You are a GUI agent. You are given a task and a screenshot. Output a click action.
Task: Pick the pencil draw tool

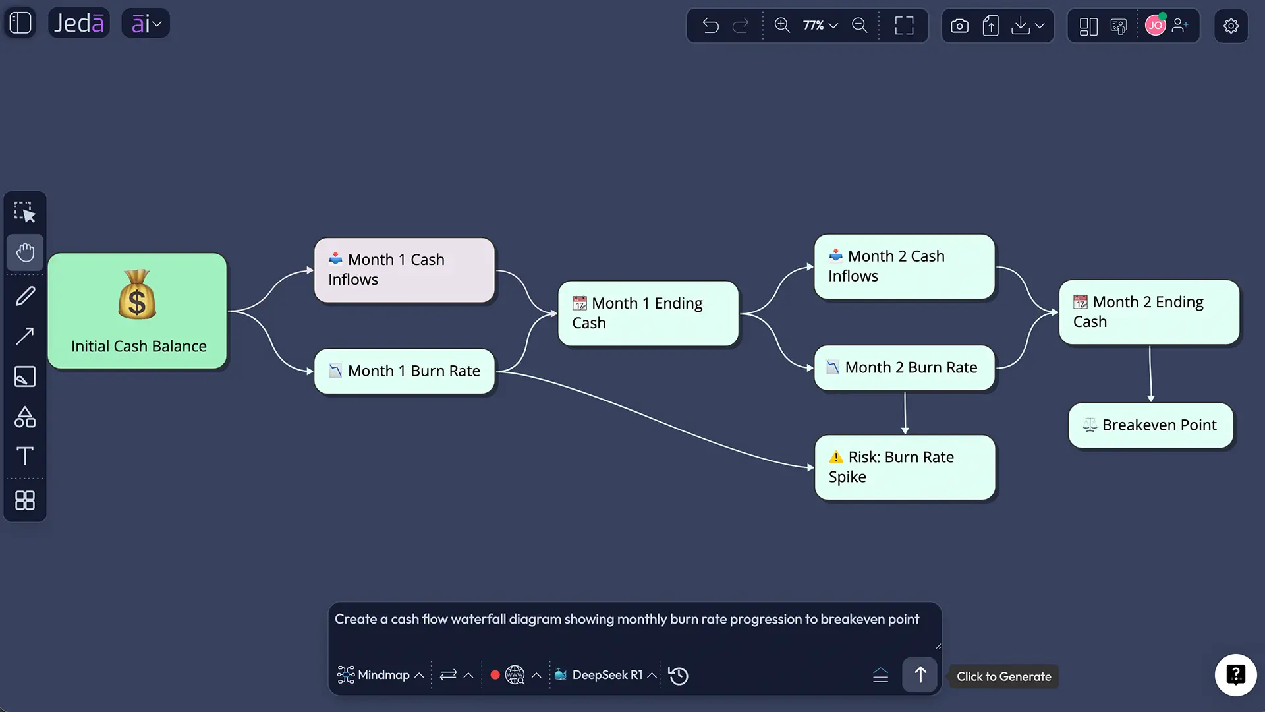[25, 296]
